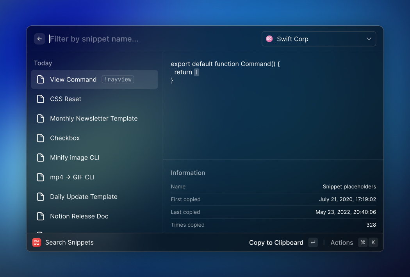Click the !rayview keyword tag
The image size is (410, 277).
coord(118,80)
